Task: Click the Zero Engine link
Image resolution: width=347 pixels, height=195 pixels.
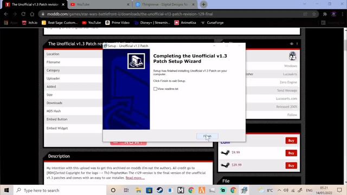Action: click(x=288, y=82)
